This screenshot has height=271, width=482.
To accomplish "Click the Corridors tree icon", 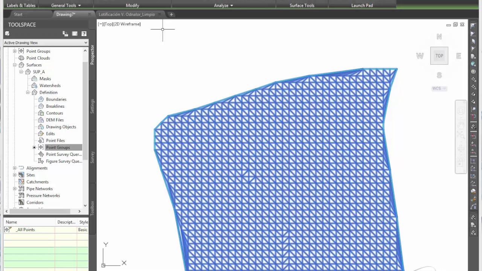I will pos(21,202).
